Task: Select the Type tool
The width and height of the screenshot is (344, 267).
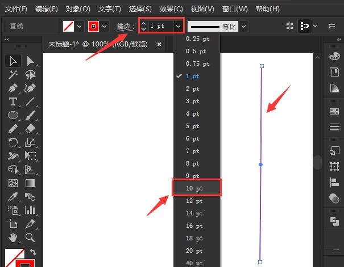Action: click(x=13, y=101)
